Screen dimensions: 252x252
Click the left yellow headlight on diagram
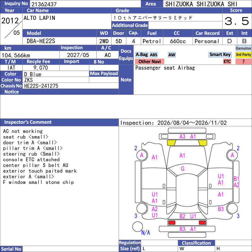click(x=171, y=143)
